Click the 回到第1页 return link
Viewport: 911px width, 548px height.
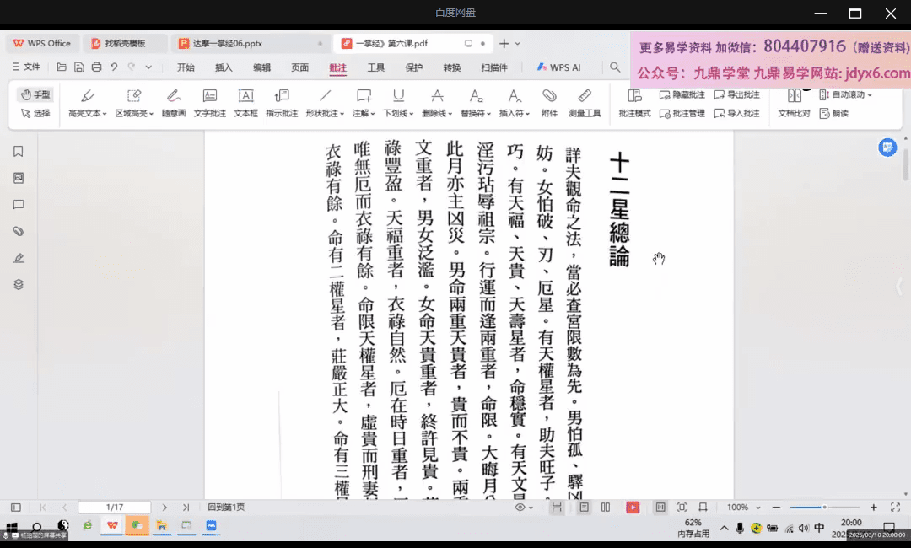pyautogui.click(x=226, y=508)
